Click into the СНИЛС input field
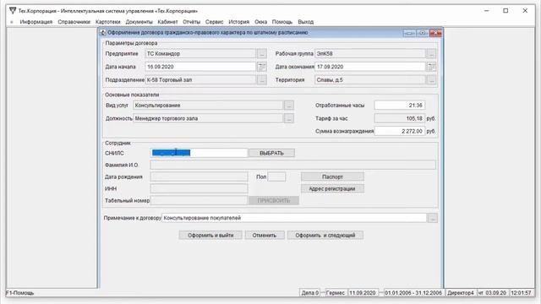Screen dimensions: 541x304 (x=199, y=153)
